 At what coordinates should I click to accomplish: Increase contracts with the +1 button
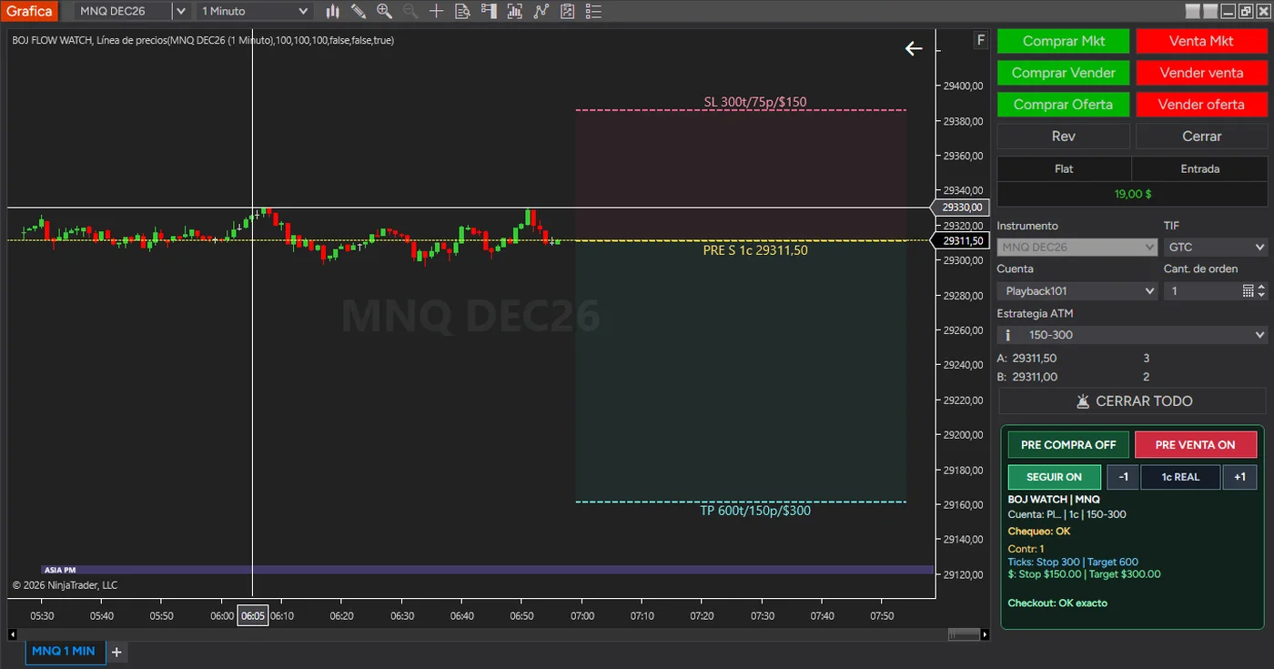click(1239, 477)
